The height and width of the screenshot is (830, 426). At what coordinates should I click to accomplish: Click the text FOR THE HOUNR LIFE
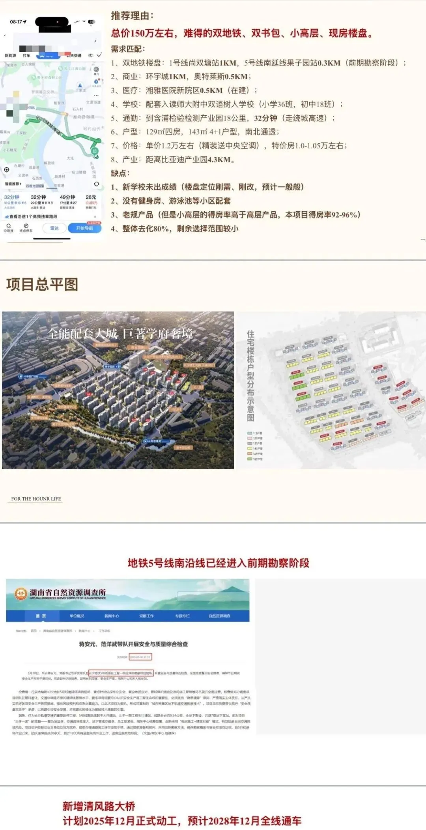tap(36, 499)
